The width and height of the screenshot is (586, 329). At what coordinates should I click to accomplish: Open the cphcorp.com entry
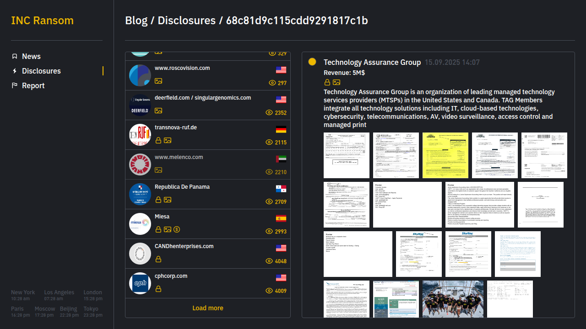pyautogui.click(x=208, y=283)
